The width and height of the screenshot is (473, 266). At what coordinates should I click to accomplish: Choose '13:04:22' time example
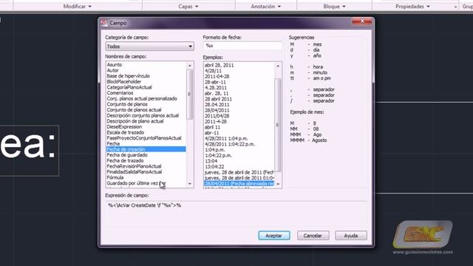214,166
